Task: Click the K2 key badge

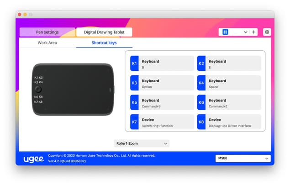Action: coord(201,64)
